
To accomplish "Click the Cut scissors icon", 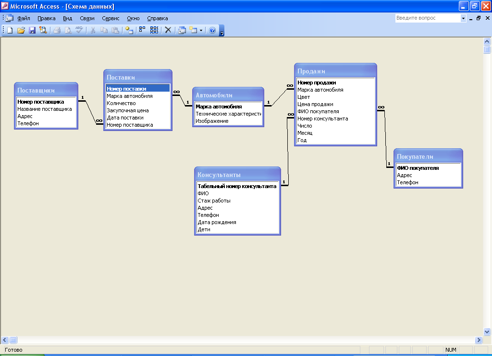I will click(x=93, y=30).
